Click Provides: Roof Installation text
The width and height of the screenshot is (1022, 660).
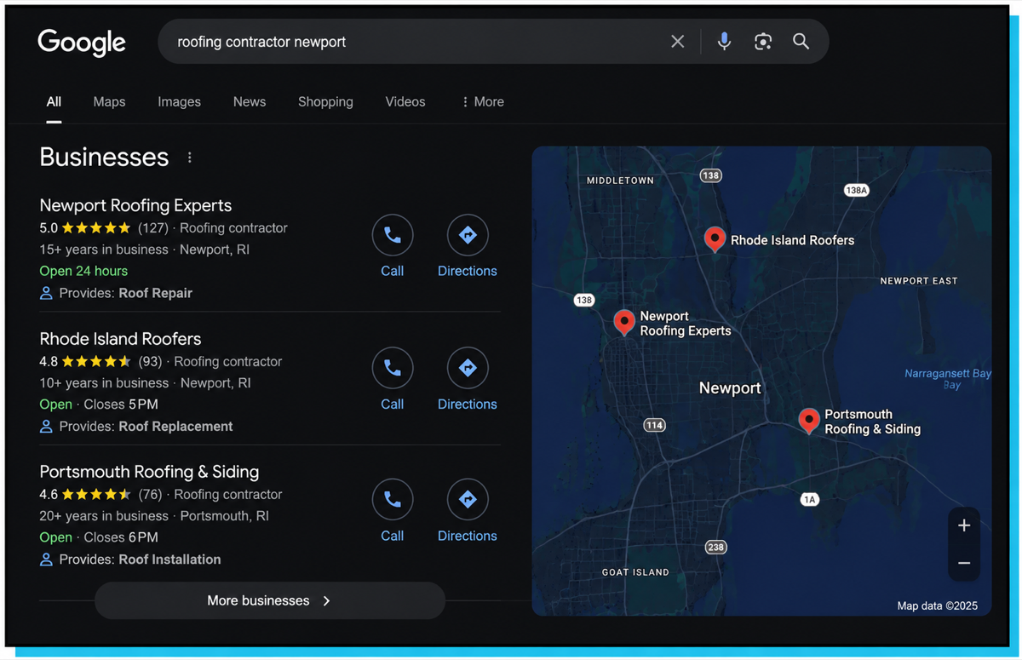click(140, 560)
